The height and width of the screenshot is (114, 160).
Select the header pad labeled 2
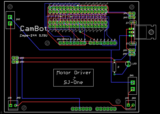[x=108, y=43]
